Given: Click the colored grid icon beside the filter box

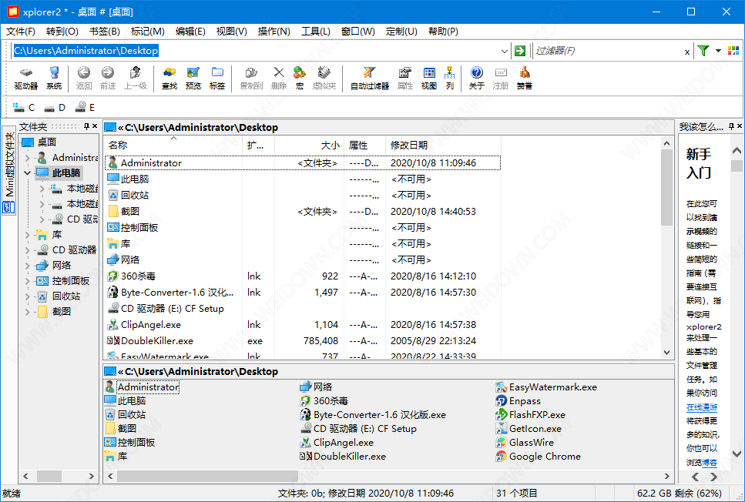Looking at the screenshot, I should (x=733, y=50).
